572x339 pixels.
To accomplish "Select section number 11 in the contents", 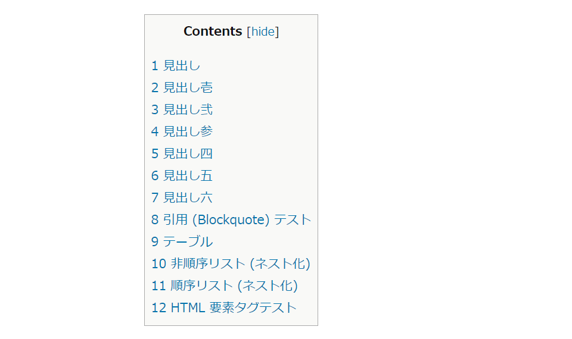I will [x=158, y=286].
